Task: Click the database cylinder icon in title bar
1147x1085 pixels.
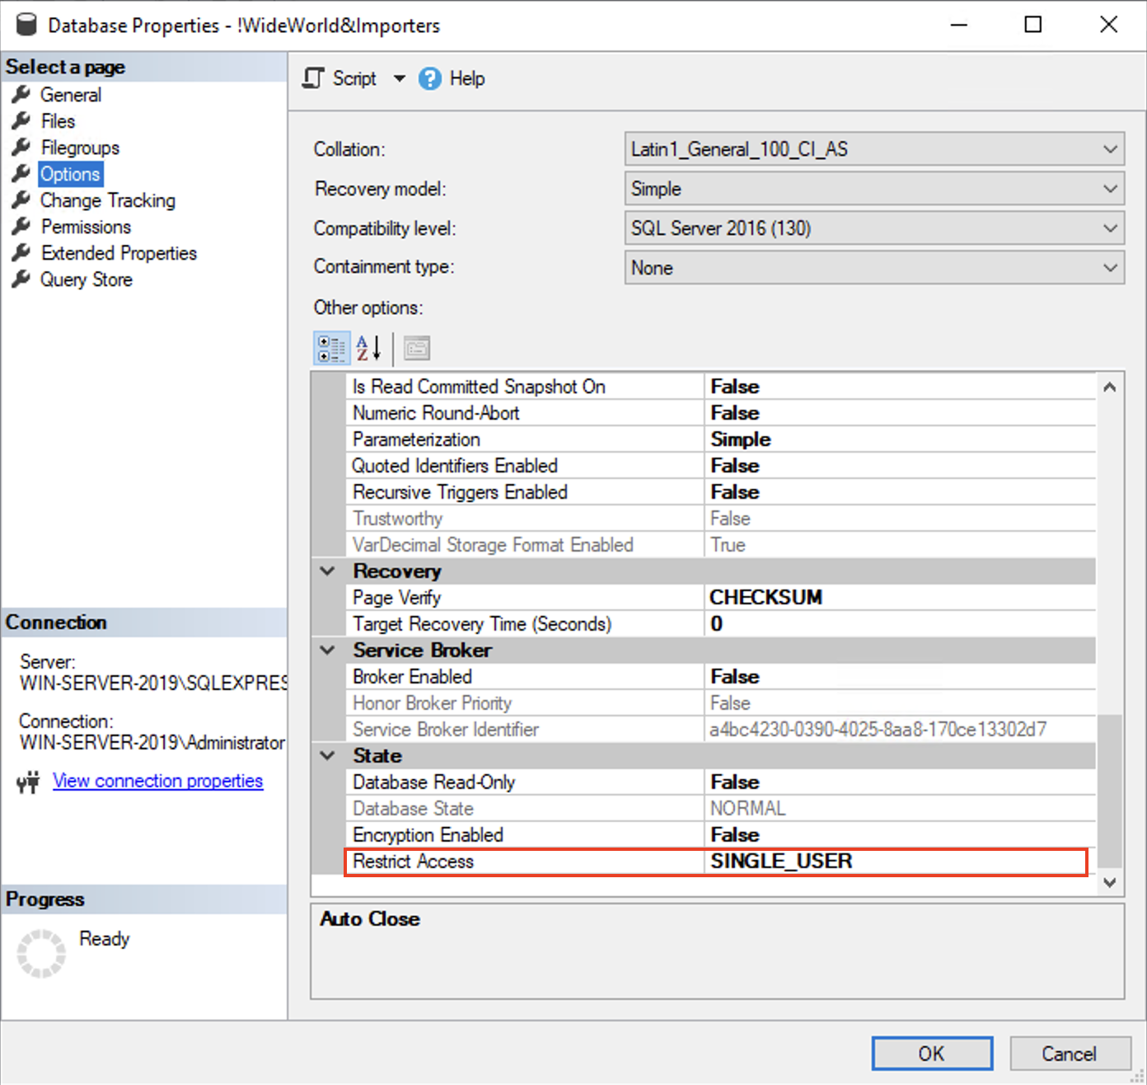Action: pos(26,25)
